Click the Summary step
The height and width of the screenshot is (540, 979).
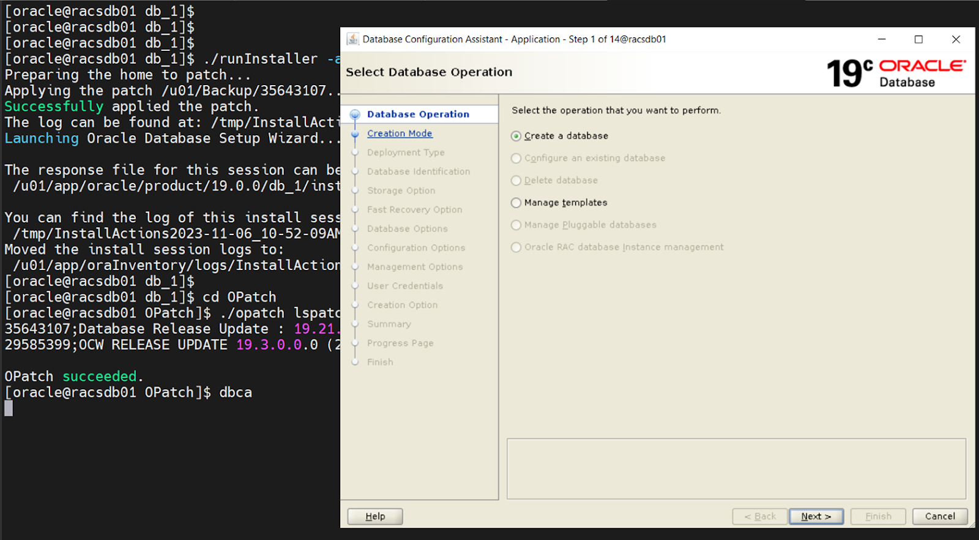click(x=389, y=324)
